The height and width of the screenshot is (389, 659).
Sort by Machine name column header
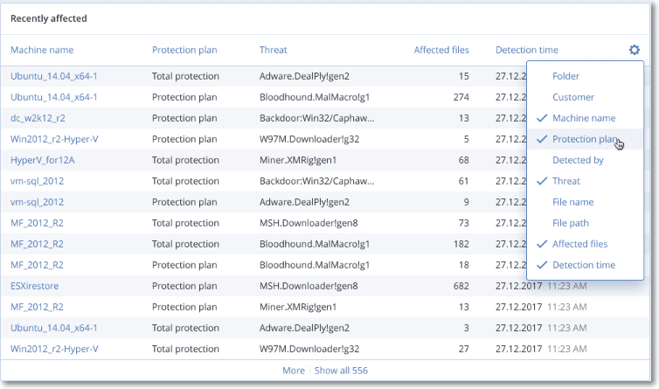tap(42, 50)
